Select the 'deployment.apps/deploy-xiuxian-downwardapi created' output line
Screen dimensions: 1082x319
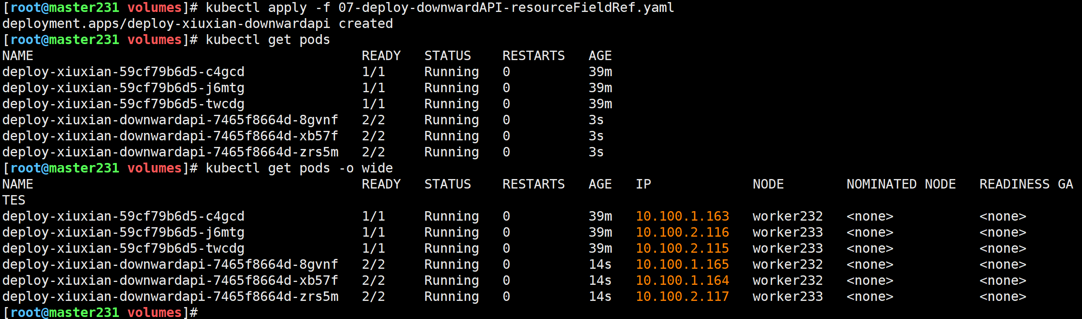pyautogui.click(x=198, y=23)
